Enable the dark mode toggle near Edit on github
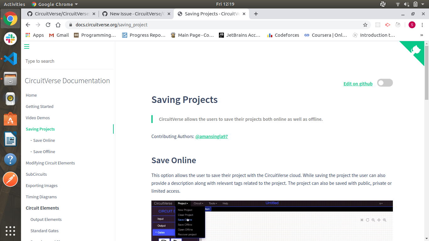 (x=385, y=83)
